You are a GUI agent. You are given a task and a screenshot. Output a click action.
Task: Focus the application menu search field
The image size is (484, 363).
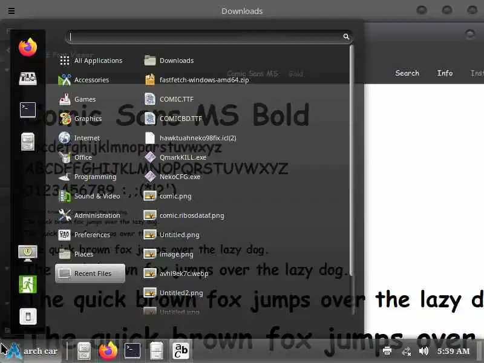point(209,37)
